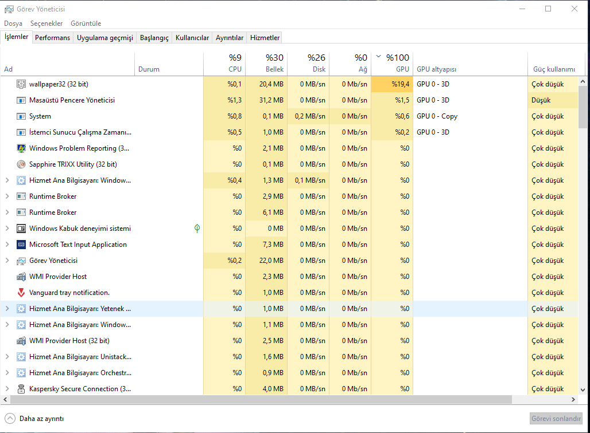Open the Başlangıç tab
This screenshot has width=590, height=433.
click(x=154, y=38)
